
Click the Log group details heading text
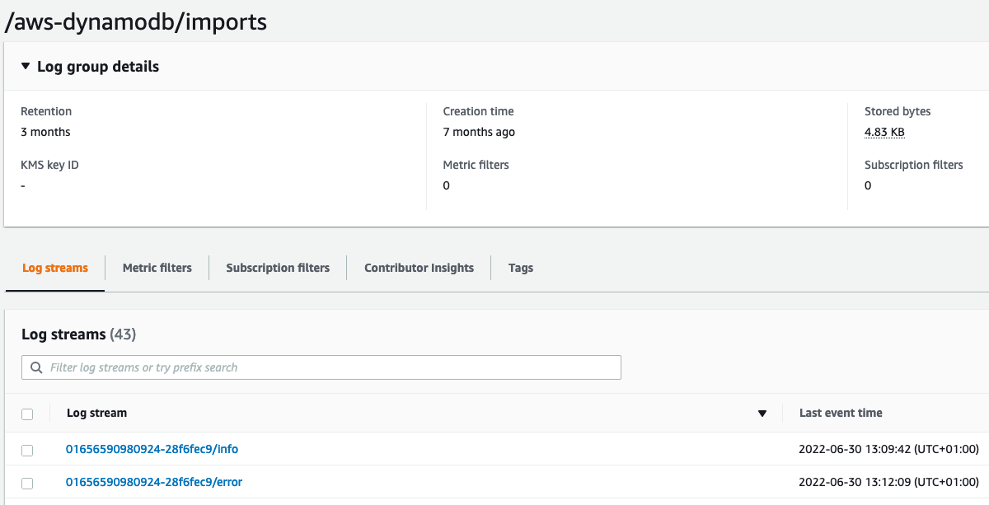[x=98, y=67]
